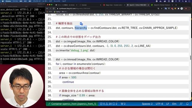This screenshot has width=192, height=108.
Task: Click the highlighted word hierarchy
Action: click(x=81, y=28)
